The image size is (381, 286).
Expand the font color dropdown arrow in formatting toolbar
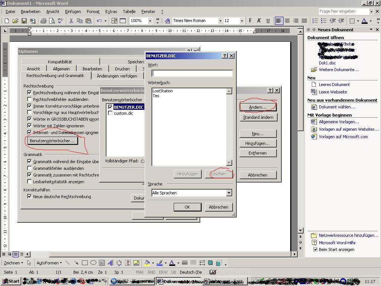coord(371,21)
